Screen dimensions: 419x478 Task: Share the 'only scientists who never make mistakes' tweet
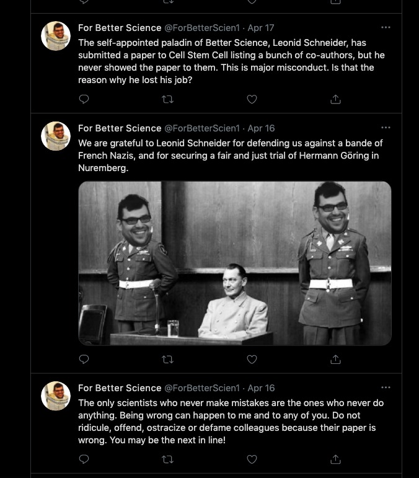point(335,459)
